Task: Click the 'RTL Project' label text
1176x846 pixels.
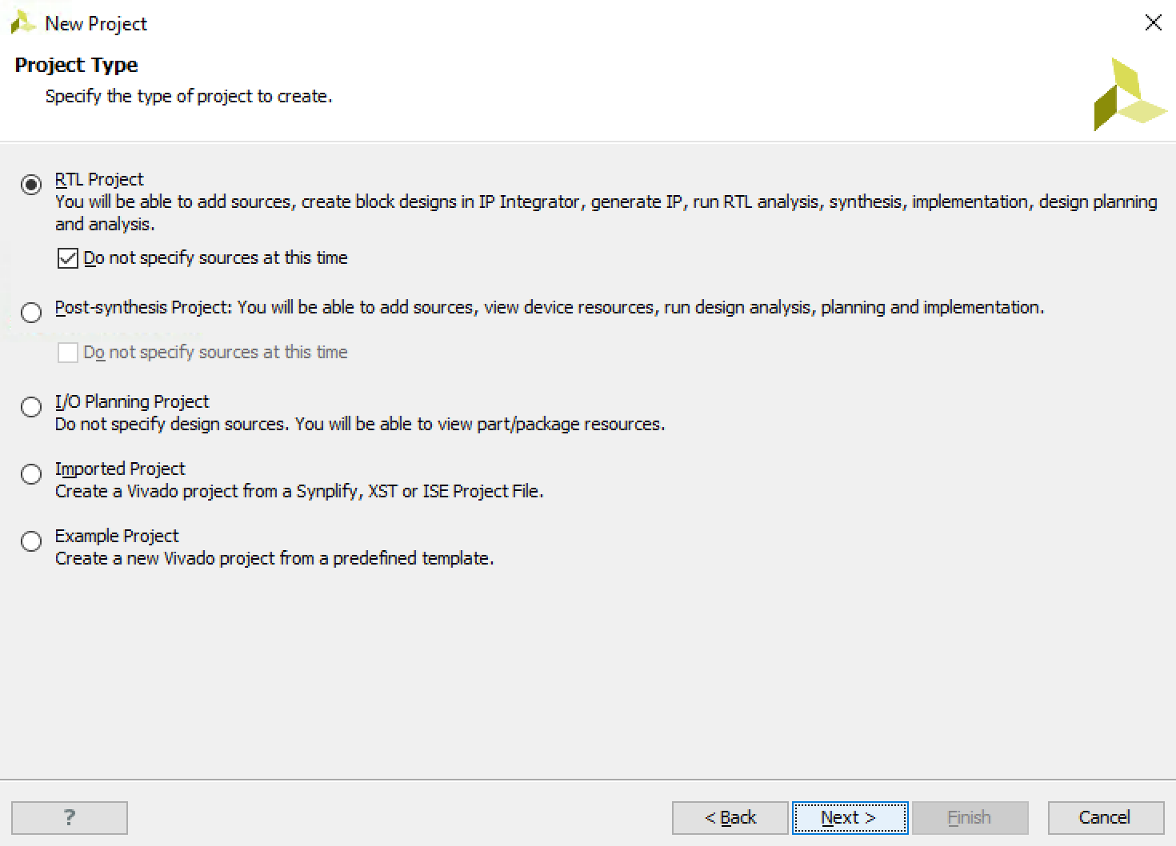Action: point(99,179)
